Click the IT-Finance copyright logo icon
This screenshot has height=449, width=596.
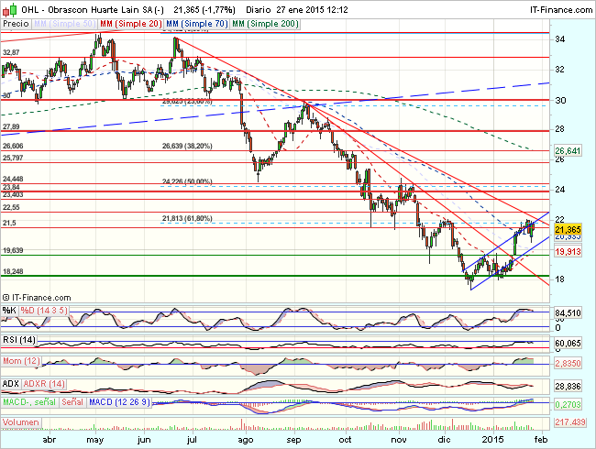pos(8,297)
